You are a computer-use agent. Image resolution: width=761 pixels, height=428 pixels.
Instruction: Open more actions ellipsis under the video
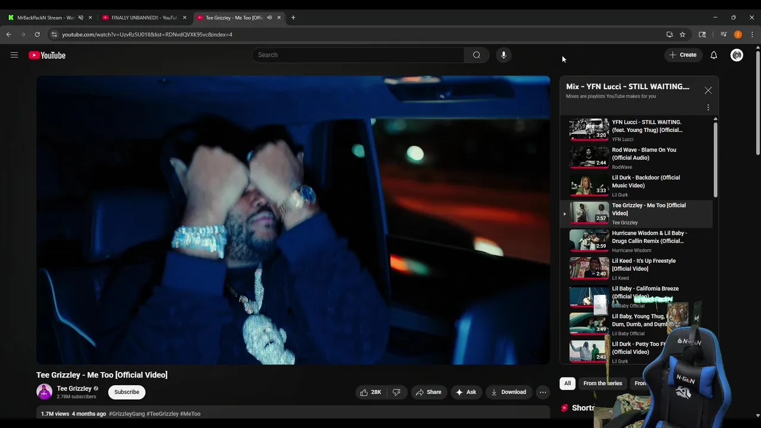point(543,392)
